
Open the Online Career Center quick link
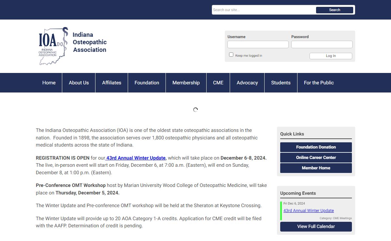coord(316,158)
